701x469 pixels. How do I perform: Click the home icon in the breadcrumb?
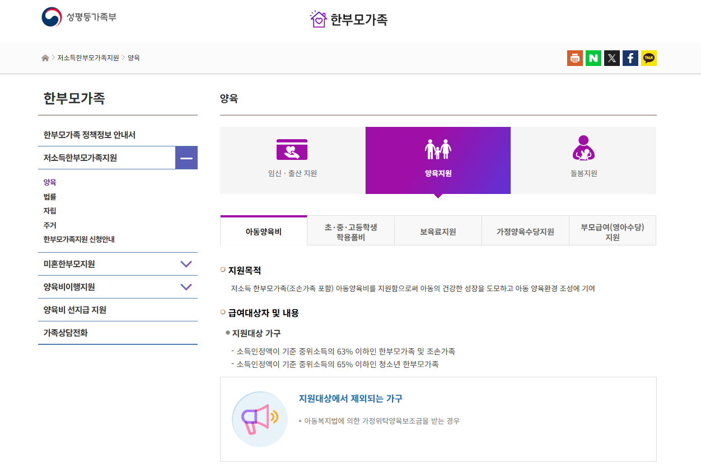[x=45, y=57]
